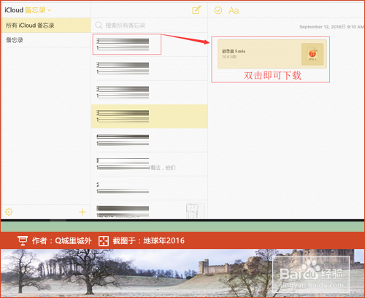Viewport: 365px width, 298px height.
Task: Open the note containing text 看法，他们
Action: click(x=149, y=164)
